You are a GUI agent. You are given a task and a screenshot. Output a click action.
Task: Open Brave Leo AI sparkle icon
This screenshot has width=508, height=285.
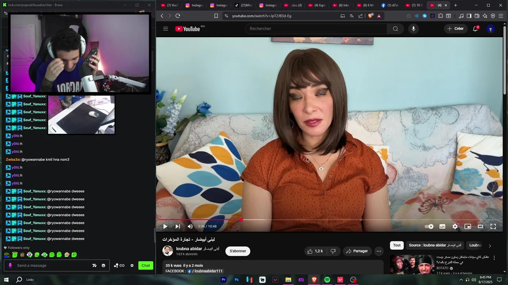pos(485,16)
